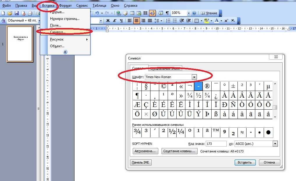
Task: Save document with the floppy disk icon
Action: point(17,13)
